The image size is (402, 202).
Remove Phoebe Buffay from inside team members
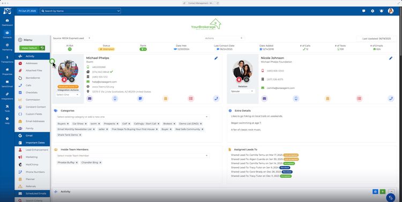pyautogui.click(x=77, y=162)
